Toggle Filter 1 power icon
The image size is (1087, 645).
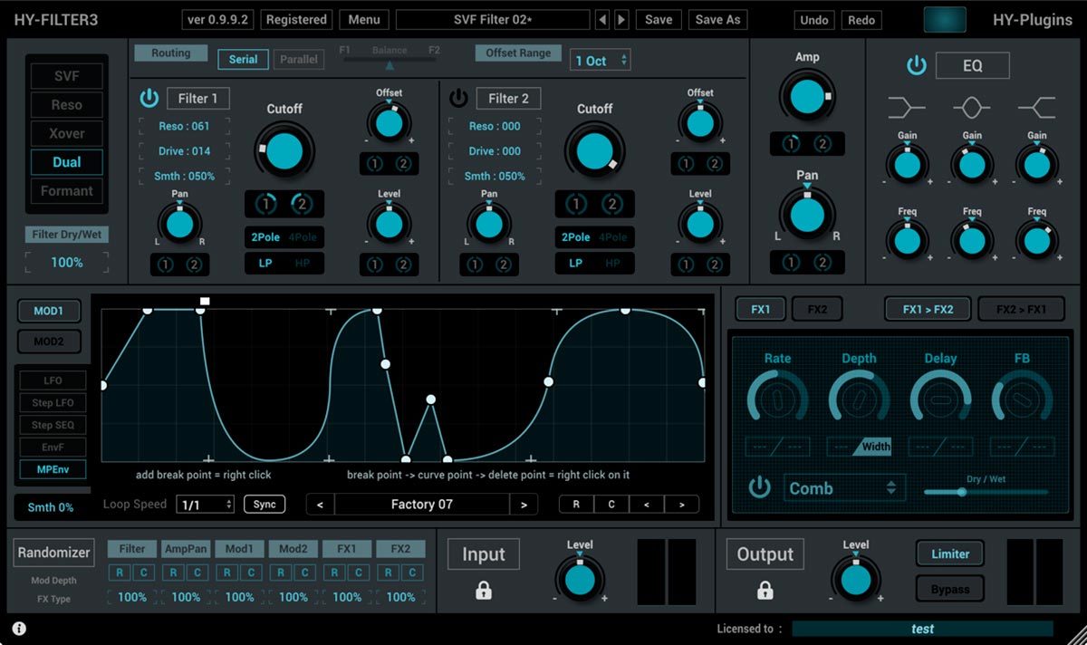pos(149,98)
